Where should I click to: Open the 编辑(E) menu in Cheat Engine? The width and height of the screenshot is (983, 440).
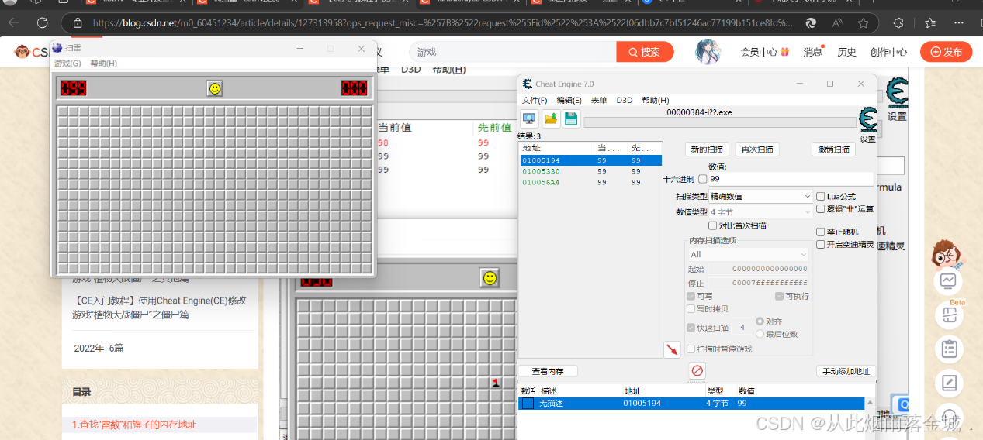(x=569, y=100)
